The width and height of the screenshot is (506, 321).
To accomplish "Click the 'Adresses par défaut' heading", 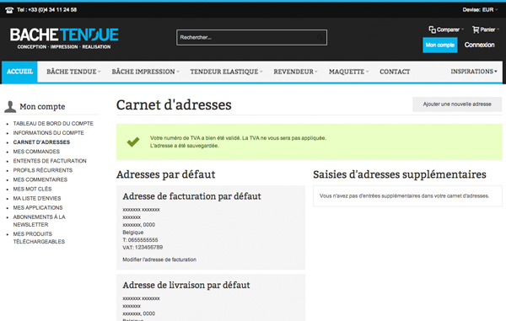I will pyautogui.click(x=166, y=174).
